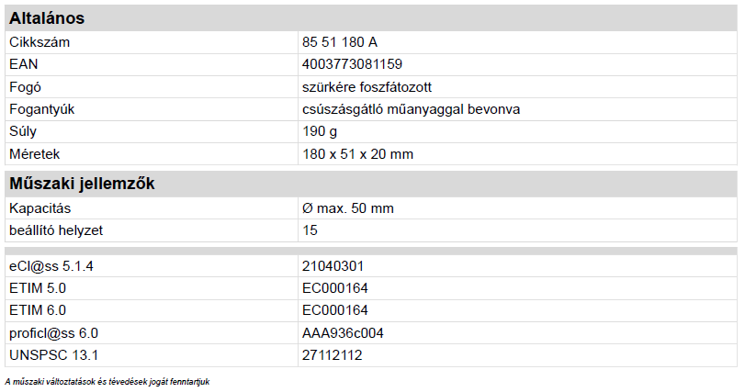Click the Súly value 190 g
Screen dimensions: 745x392
pyautogui.click(x=320, y=131)
